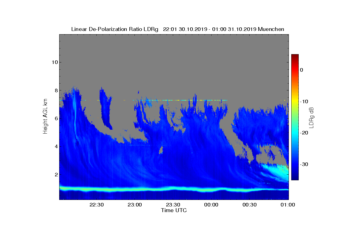The image size is (357, 238).
Task: Click the bright cyan patch near 01:00
Action: click(x=277, y=173)
